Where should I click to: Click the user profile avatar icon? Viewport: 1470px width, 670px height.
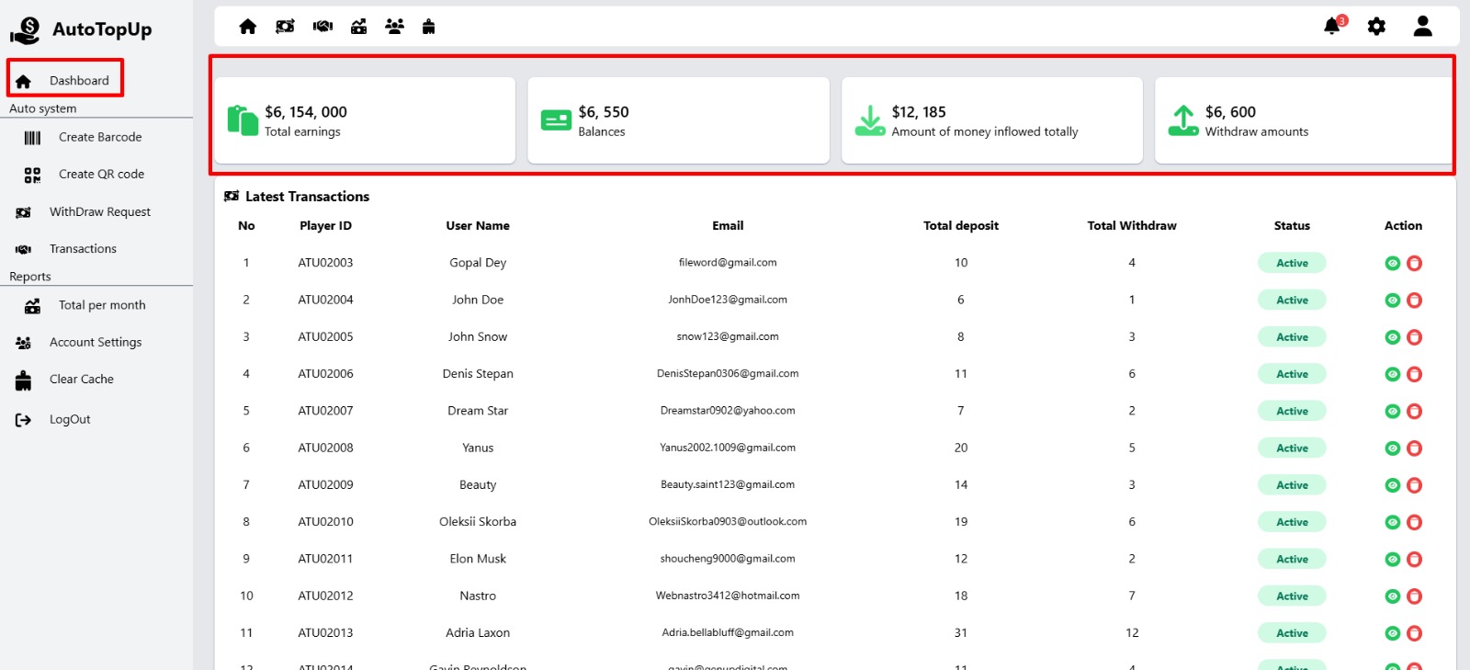click(x=1422, y=27)
